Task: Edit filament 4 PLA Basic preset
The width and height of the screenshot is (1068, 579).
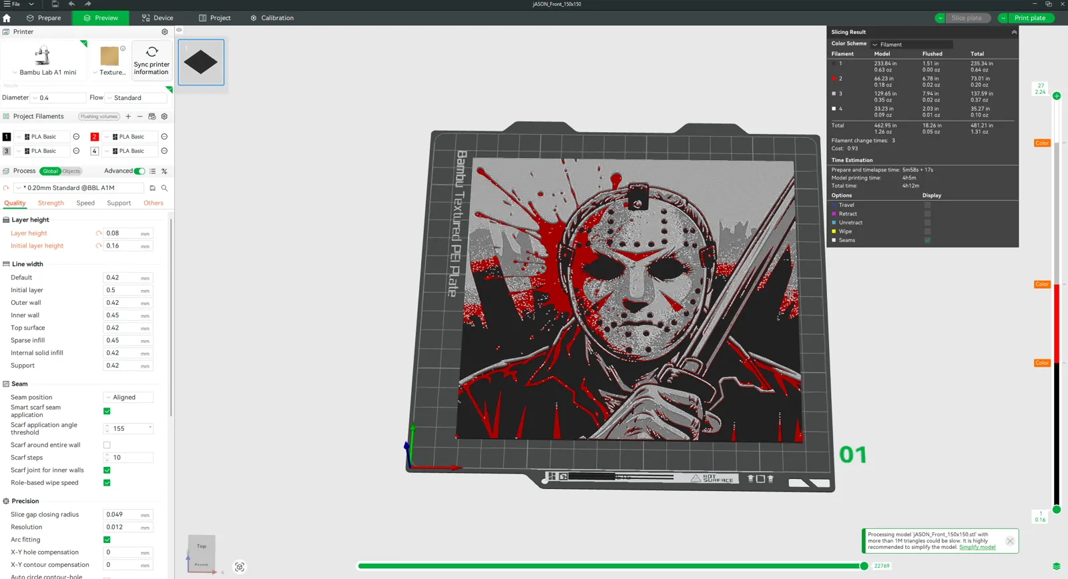Action: tap(164, 151)
